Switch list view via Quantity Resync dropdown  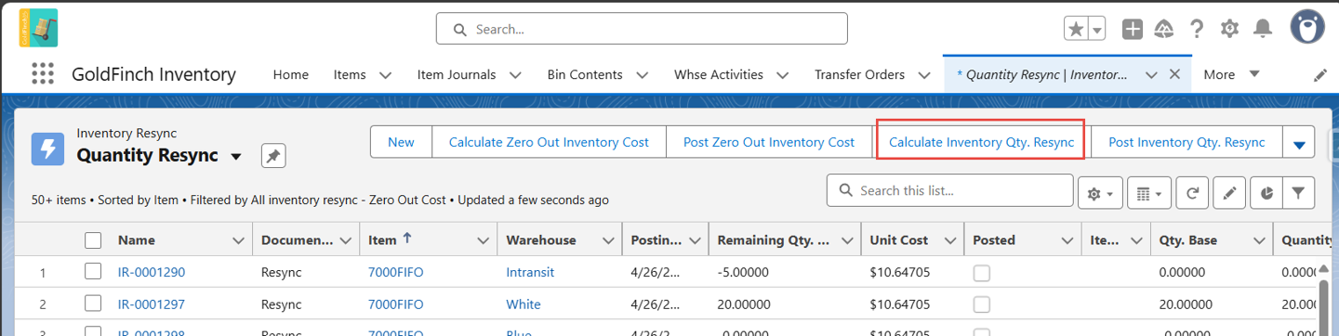coord(236,156)
